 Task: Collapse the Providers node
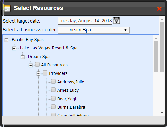(x=38, y=73)
